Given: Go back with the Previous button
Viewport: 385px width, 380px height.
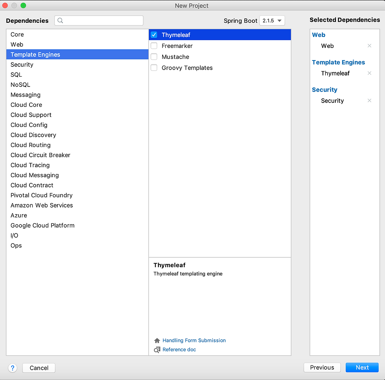Looking at the screenshot, I should [x=322, y=367].
